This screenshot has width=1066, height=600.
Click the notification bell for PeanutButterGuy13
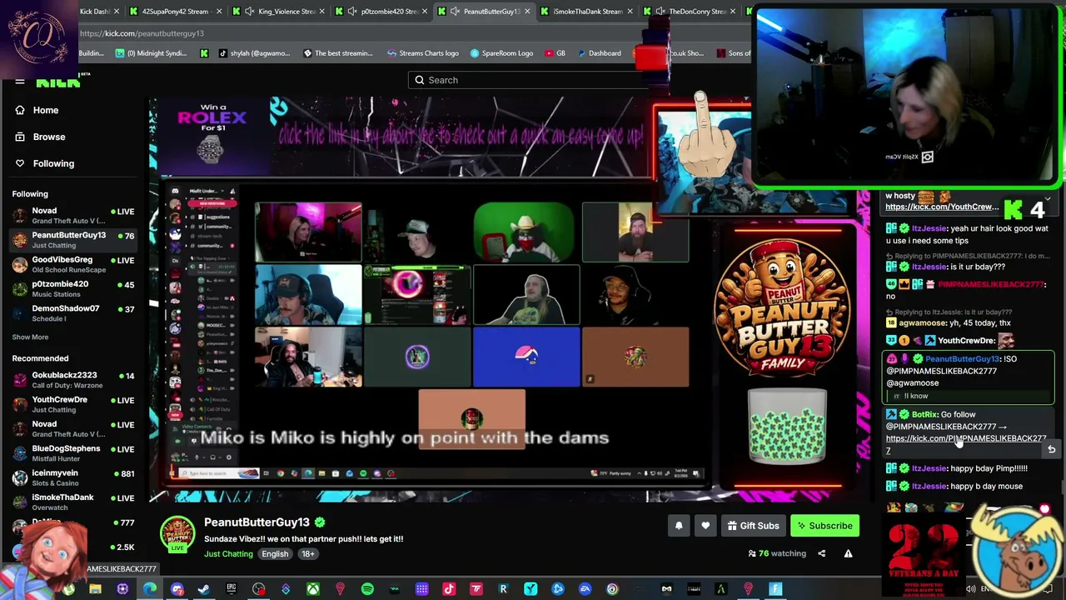click(679, 526)
